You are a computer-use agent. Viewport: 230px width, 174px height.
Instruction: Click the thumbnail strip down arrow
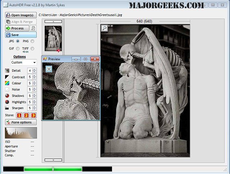[x=53, y=160]
